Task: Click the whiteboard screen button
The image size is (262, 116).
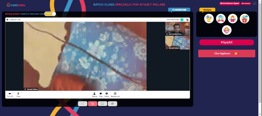Action: click(x=102, y=104)
